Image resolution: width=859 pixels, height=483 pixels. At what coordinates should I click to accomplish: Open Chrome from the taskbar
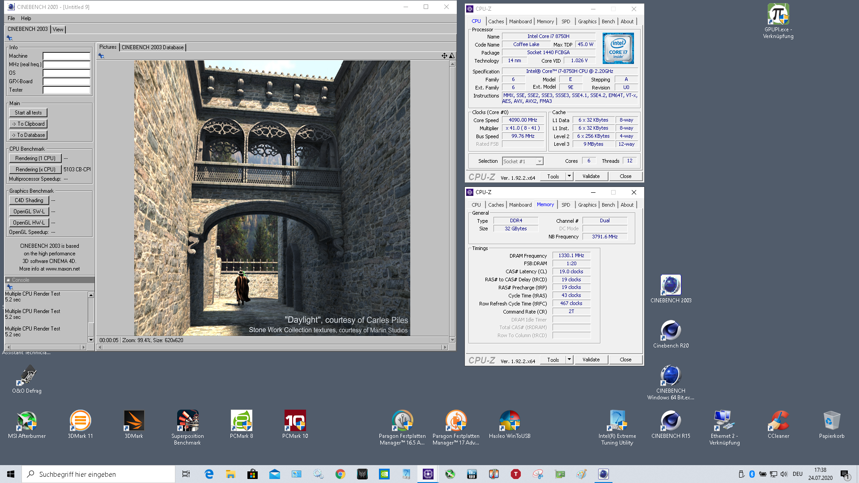tap(340, 474)
